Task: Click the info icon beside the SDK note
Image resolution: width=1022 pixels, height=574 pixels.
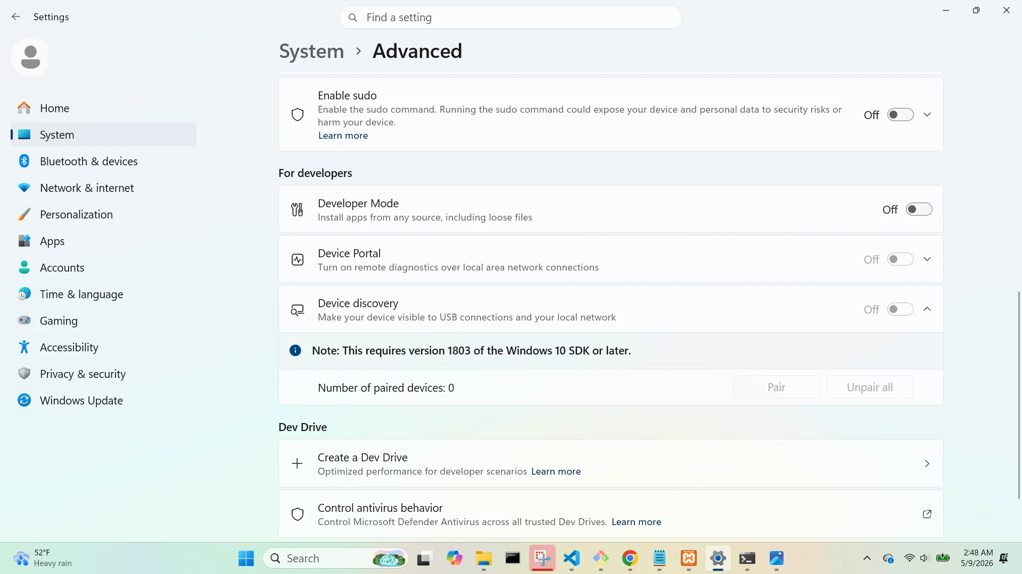Action: pyautogui.click(x=295, y=351)
